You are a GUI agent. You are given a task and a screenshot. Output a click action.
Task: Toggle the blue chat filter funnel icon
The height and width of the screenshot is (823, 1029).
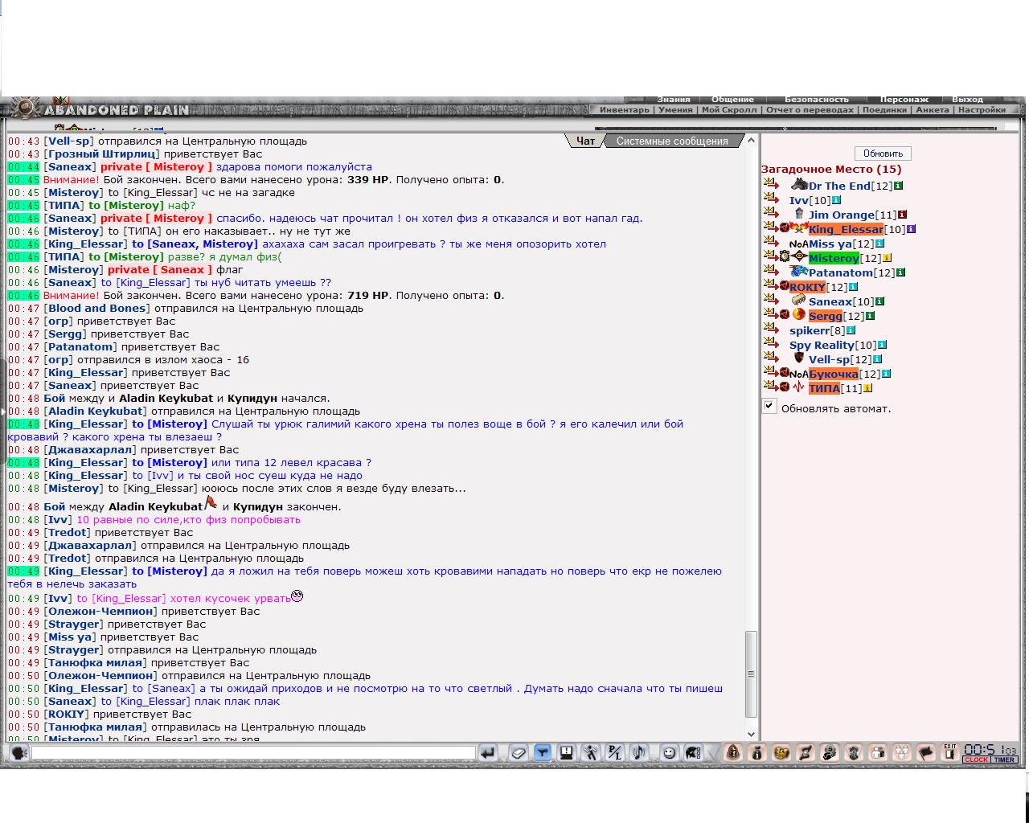(543, 753)
